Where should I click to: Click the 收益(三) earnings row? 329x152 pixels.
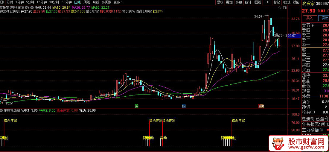click(x=315, y=112)
